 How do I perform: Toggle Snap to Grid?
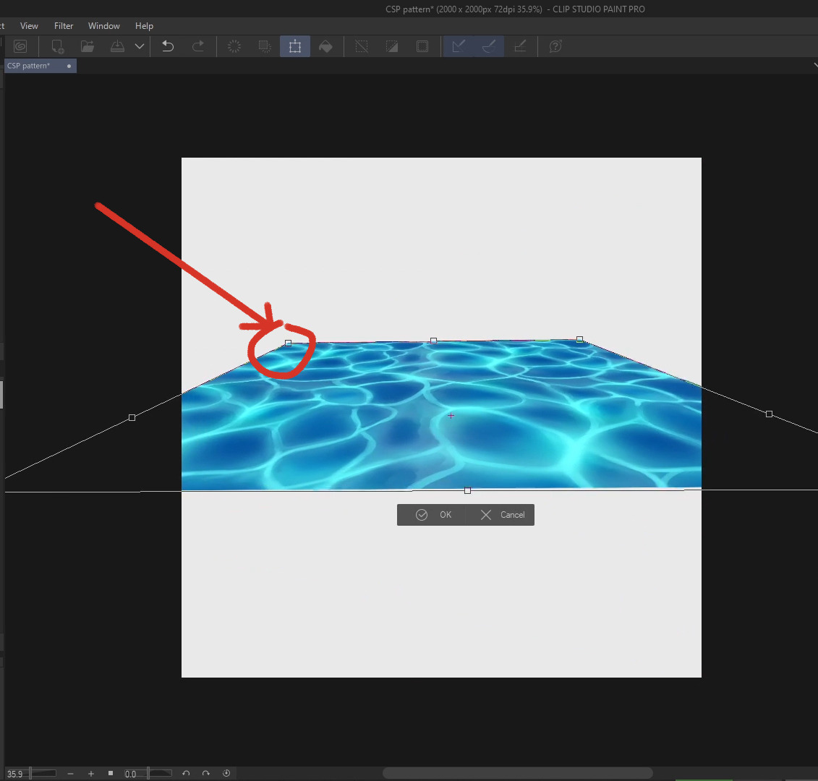coord(519,46)
